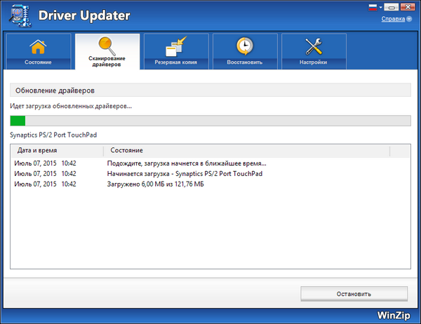Viewport: 421px width, 324px height.
Task: Open the Справка help link
Action: click(x=393, y=19)
